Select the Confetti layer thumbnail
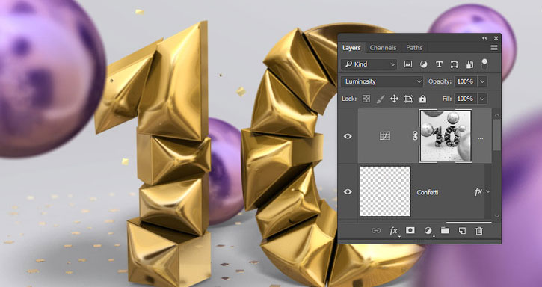This screenshot has width=542, height=287. coord(385,191)
